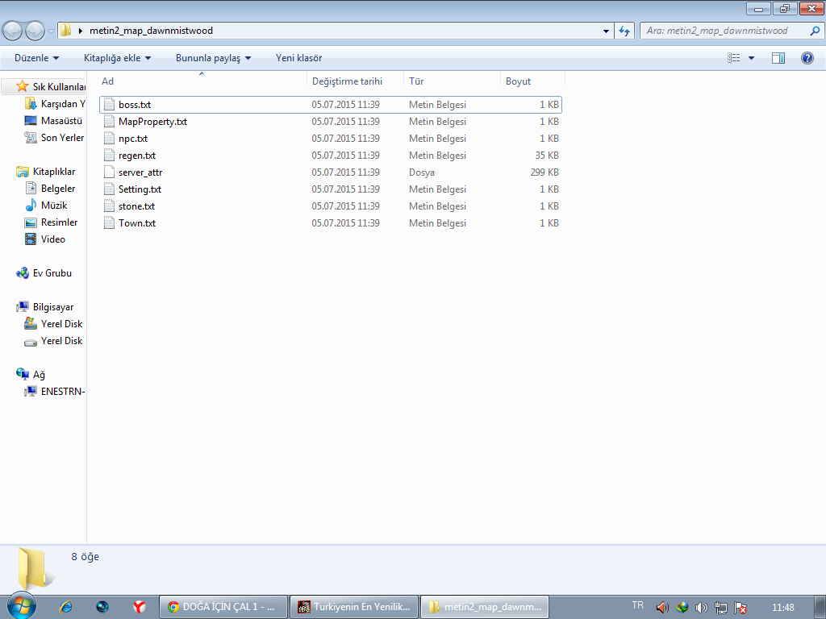The image size is (826, 619).
Task: Click the 299 KB size of server_attr
Action: [544, 172]
